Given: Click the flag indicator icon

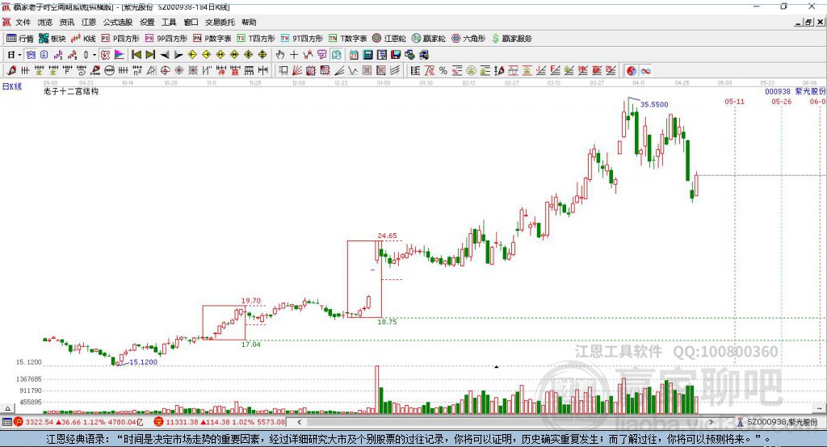Looking at the screenshot, I should tap(120, 55).
